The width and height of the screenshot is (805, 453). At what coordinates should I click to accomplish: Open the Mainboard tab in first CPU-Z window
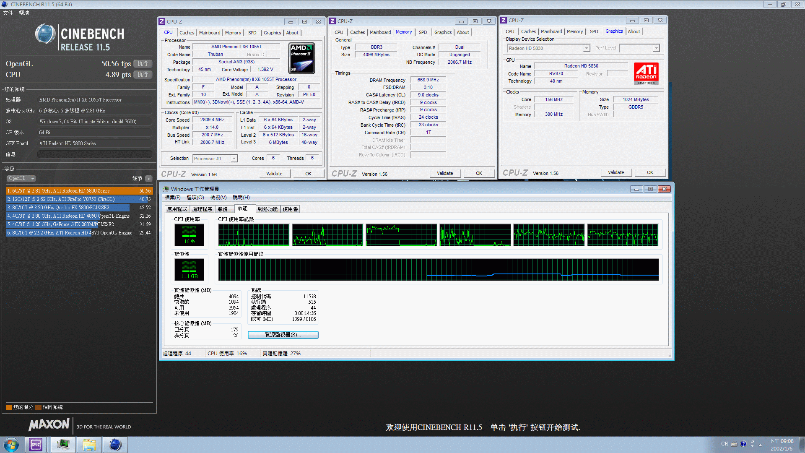pyautogui.click(x=210, y=33)
